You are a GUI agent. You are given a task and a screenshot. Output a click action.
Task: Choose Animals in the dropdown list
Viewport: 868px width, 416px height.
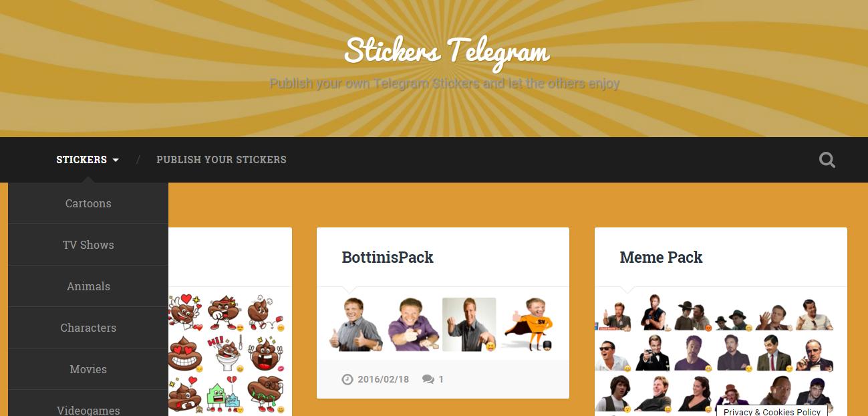(88, 286)
